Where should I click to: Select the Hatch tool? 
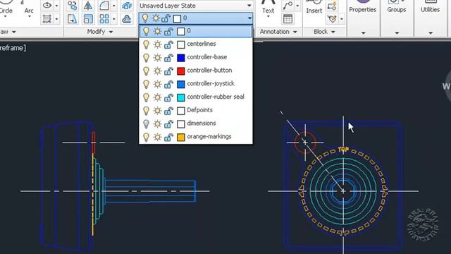click(47, 19)
